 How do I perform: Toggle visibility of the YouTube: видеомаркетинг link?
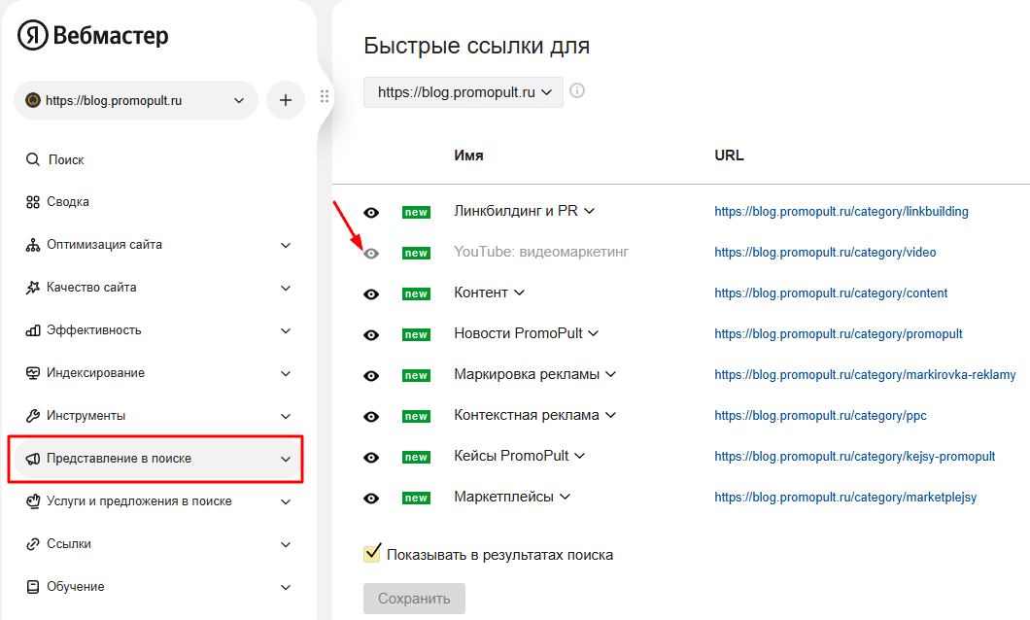point(371,252)
